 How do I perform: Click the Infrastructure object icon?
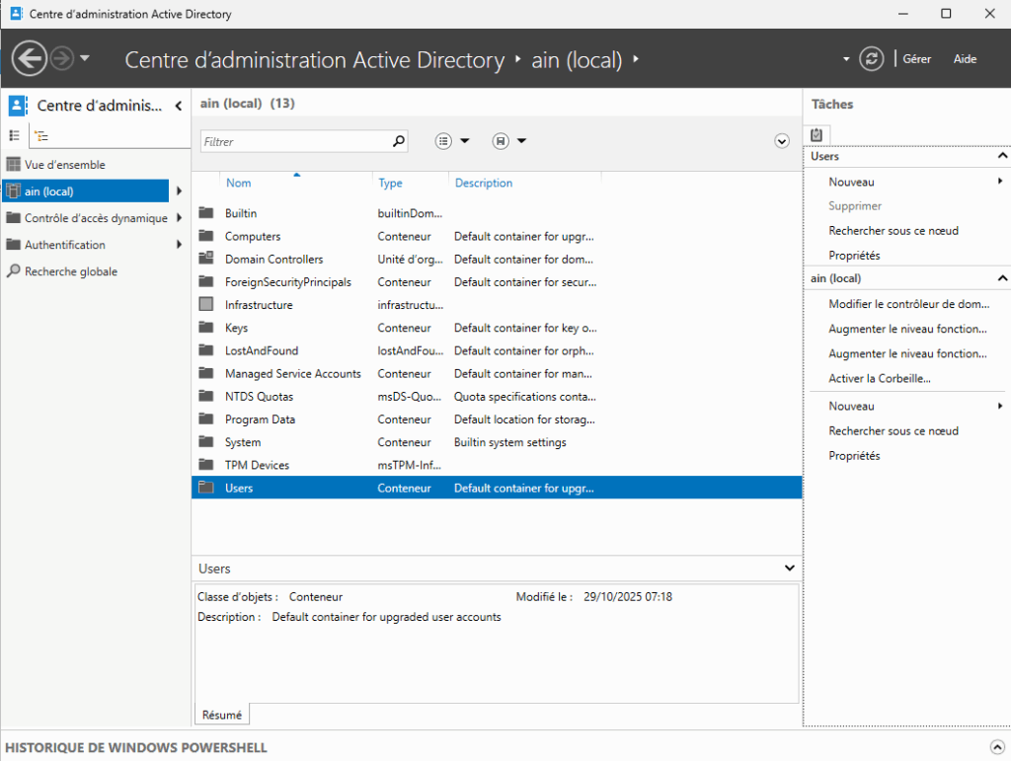205,305
